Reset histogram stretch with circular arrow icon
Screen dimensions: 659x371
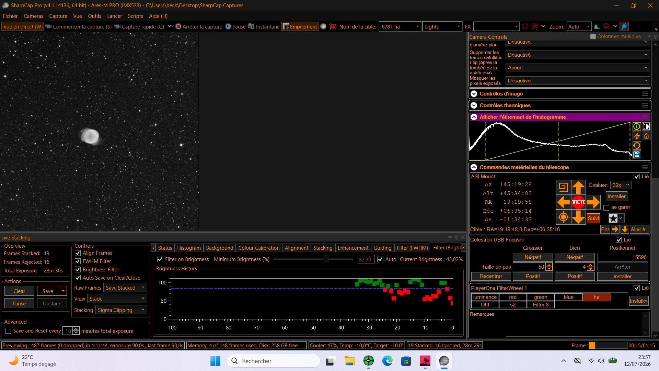pos(637,146)
